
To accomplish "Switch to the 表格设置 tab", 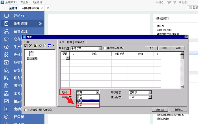I will tap(80, 42).
